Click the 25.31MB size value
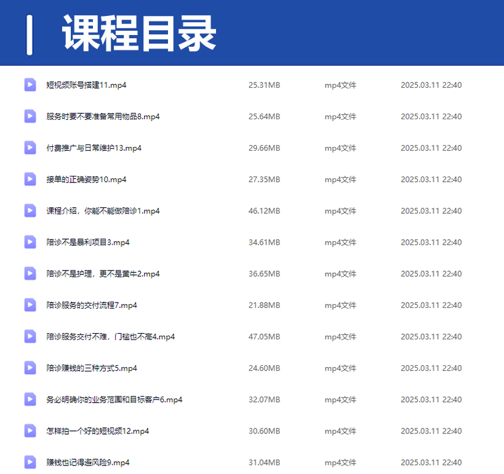The image size is (504, 474). point(264,85)
